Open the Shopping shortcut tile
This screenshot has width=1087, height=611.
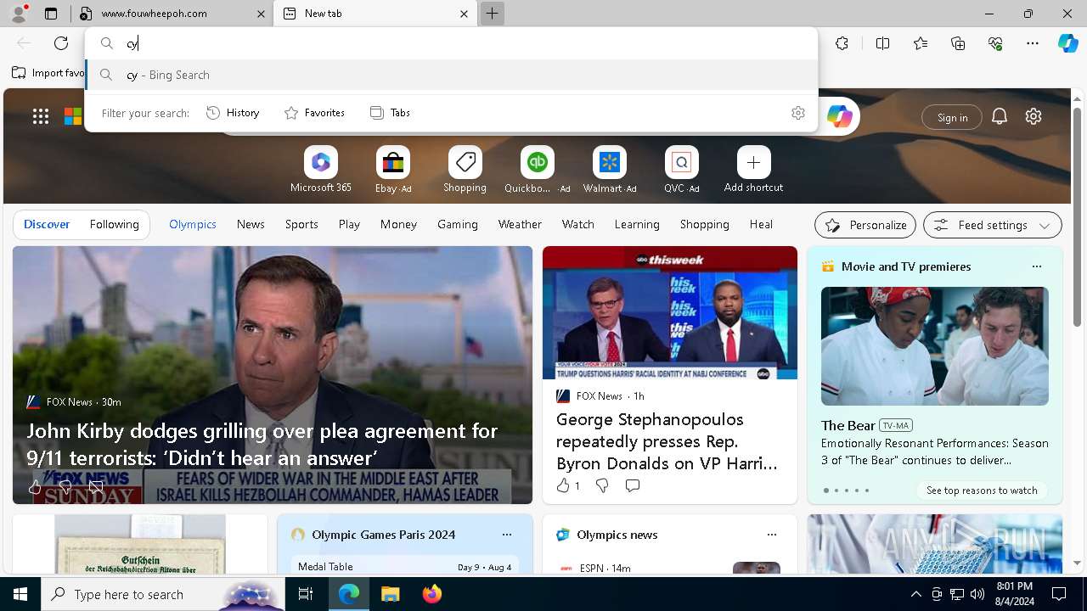point(465,170)
